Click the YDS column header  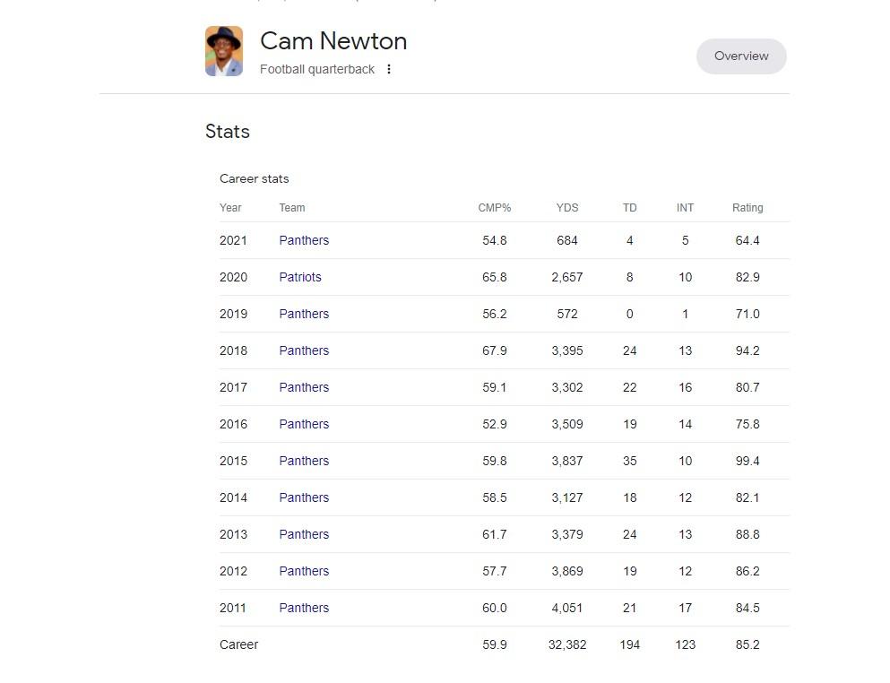567,208
